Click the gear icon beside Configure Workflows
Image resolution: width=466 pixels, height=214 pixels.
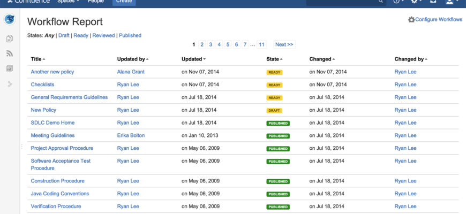(x=411, y=19)
